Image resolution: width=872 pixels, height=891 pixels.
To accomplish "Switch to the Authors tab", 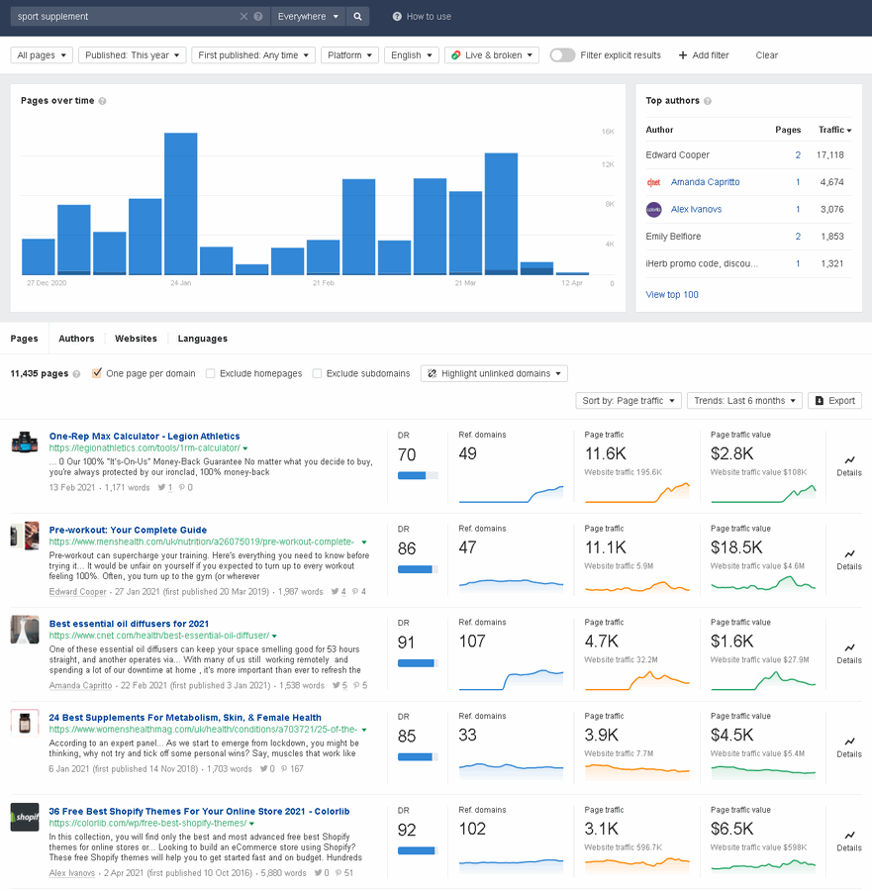I will [76, 339].
